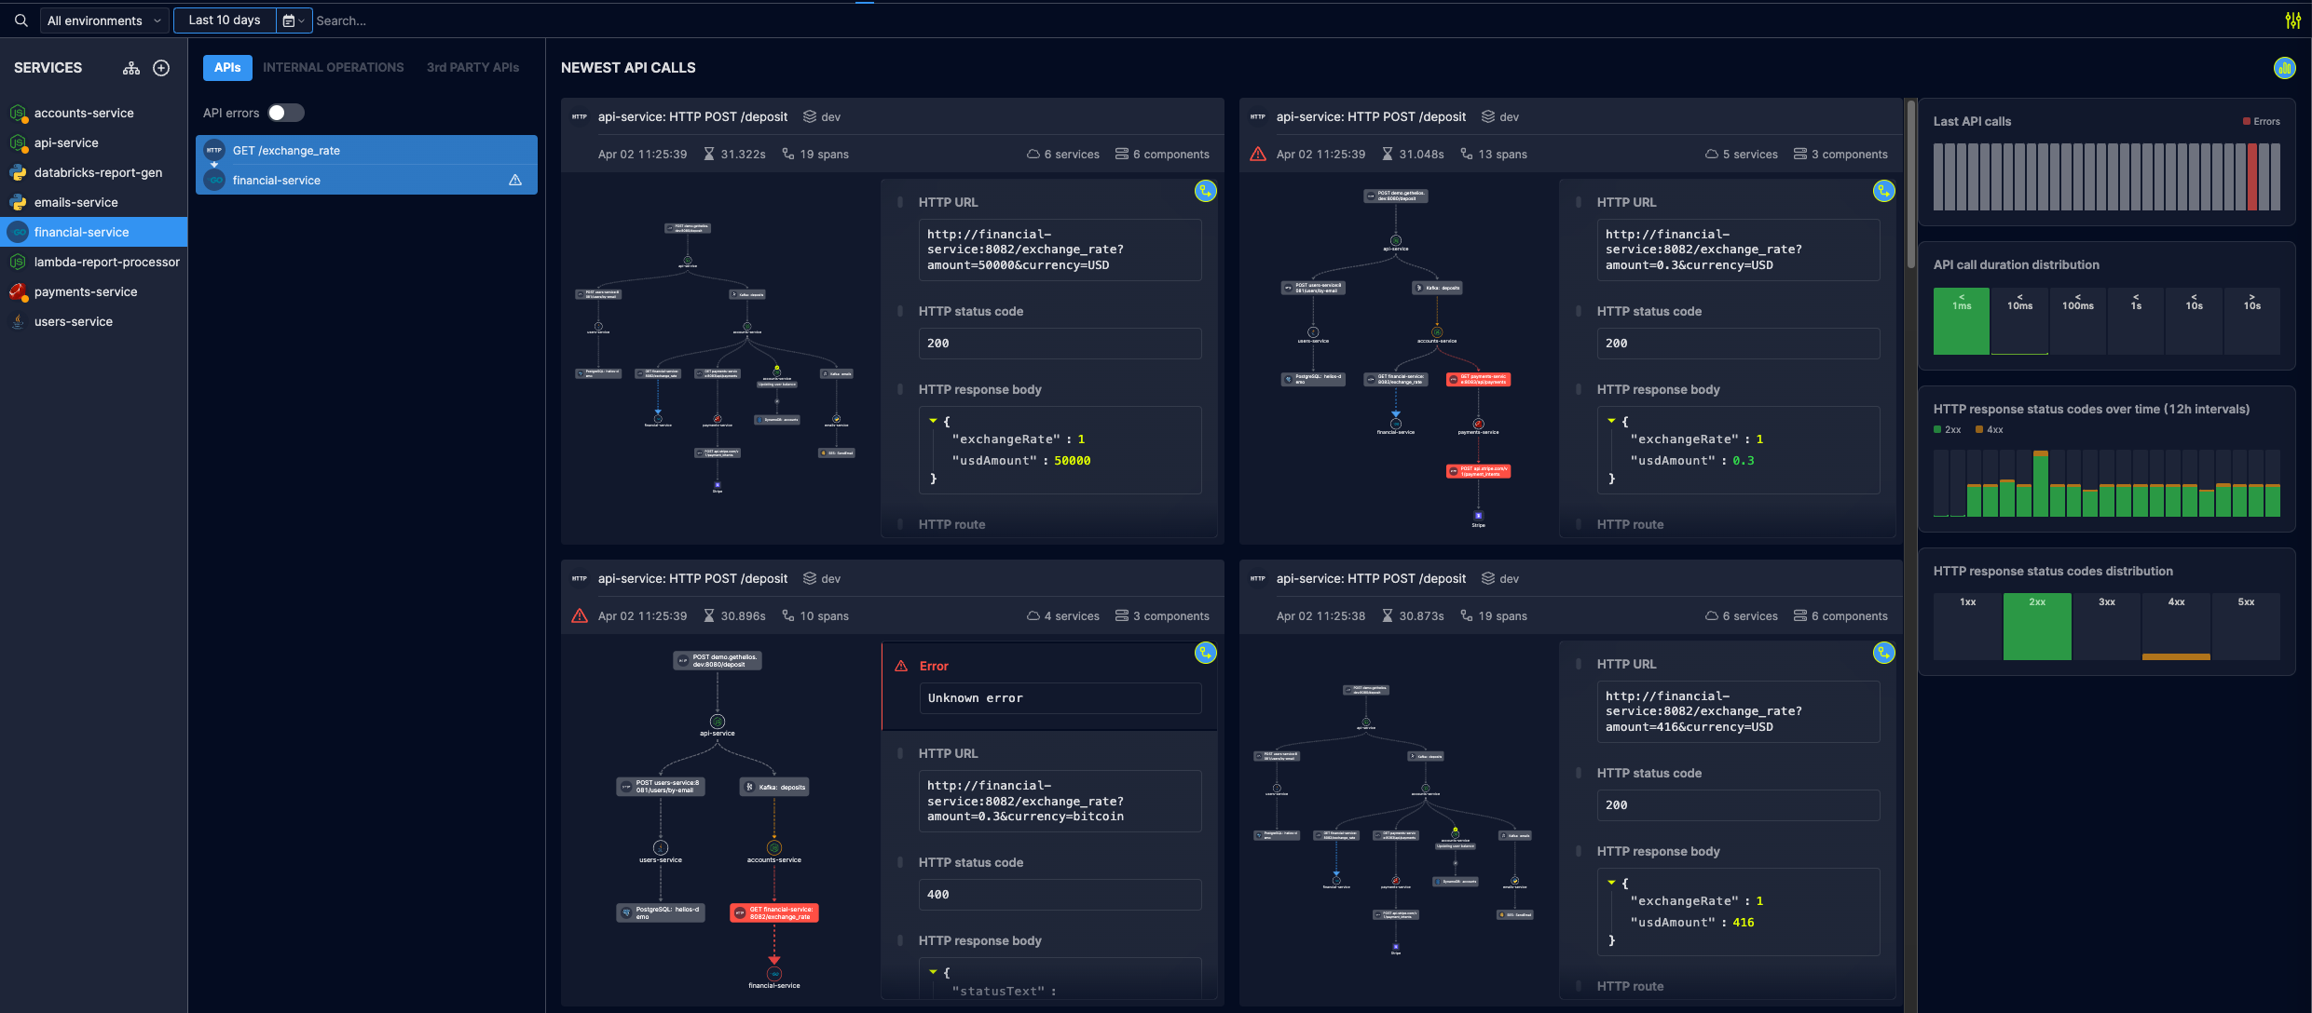Viewport: 2312px width, 1013px height.
Task: Open the Last 10 days time range
Action: tap(225, 20)
